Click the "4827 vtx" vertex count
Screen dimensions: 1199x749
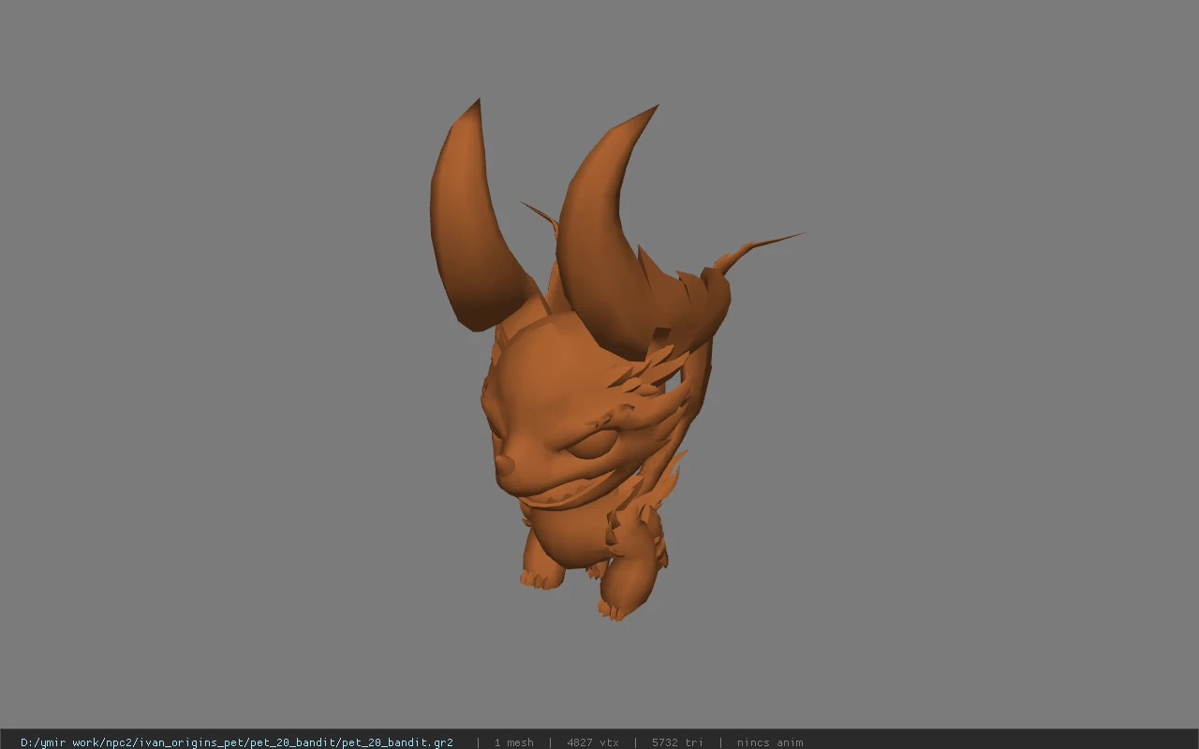pos(592,742)
